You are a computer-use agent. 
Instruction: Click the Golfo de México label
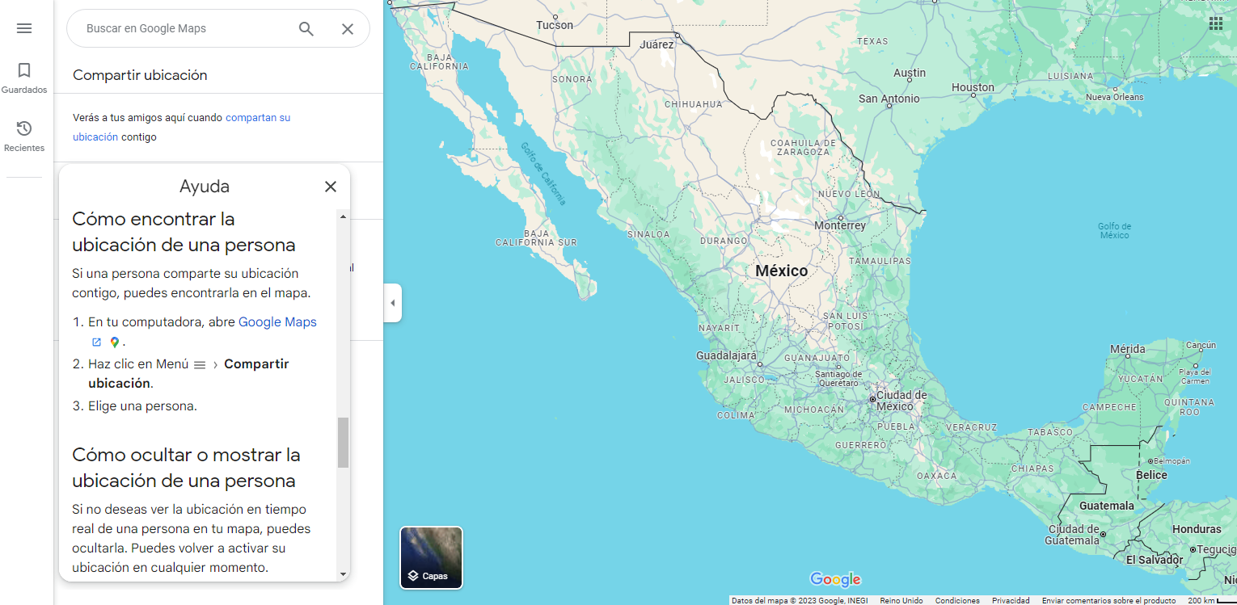(1115, 230)
